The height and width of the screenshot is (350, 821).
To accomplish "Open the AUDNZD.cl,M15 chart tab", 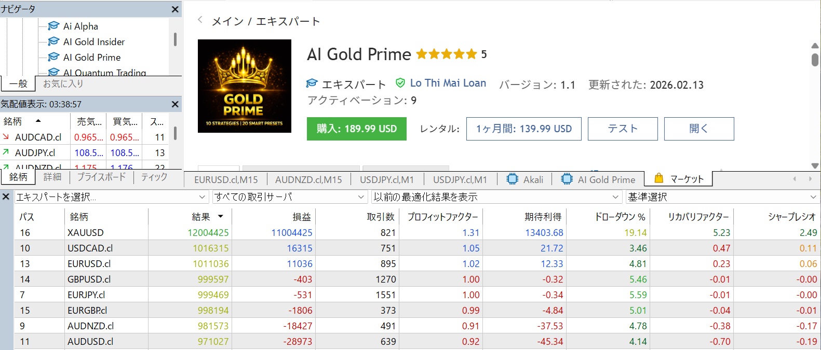I will click(x=308, y=179).
